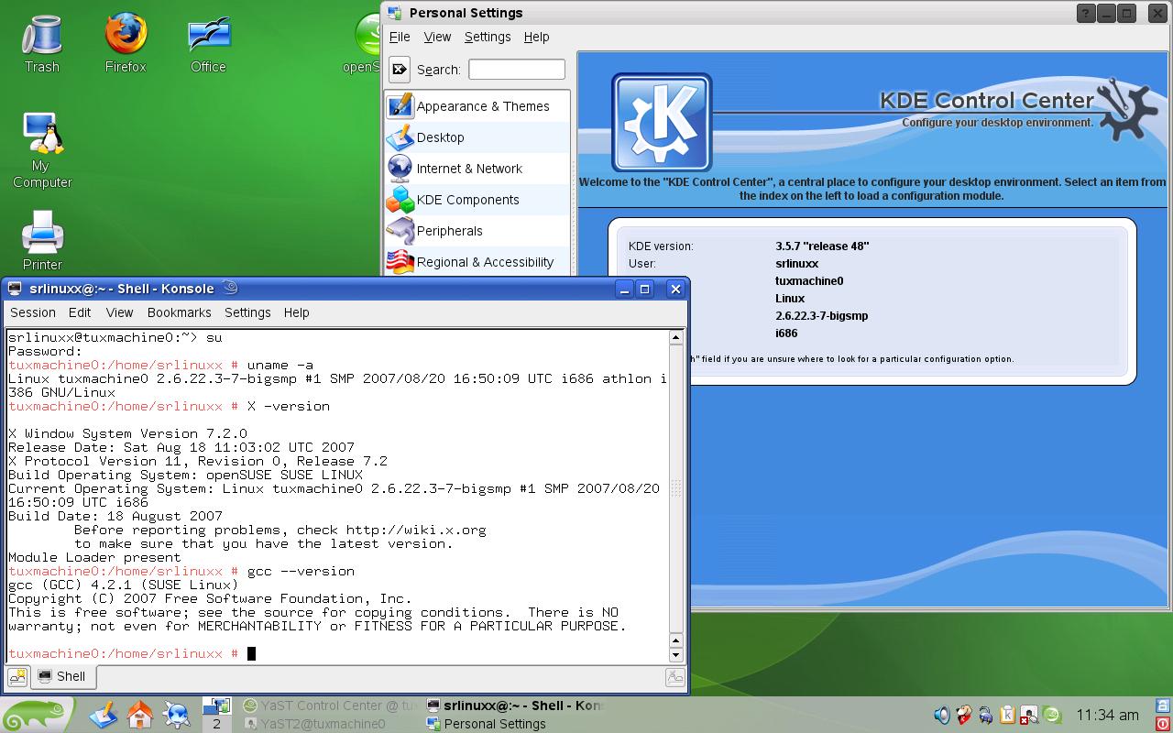Open Help menu in Personal Settings
Screen dimensions: 1173x733
536,37
